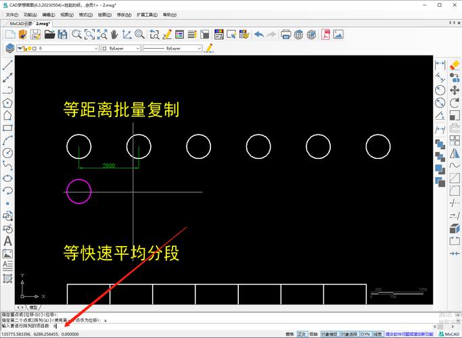Toggle DYN dynamic input

[x=365, y=334]
